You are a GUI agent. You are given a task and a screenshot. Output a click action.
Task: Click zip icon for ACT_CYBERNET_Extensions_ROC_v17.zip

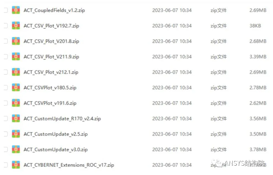click(16, 165)
